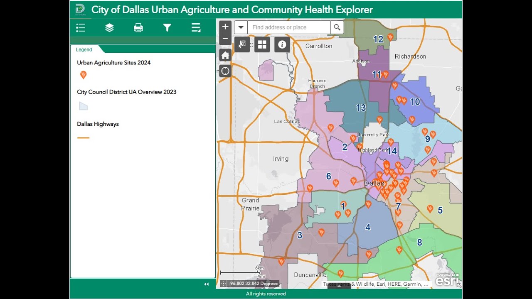Viewport: 532px width, 299px height.
Task: Click the district 6 label on map
Action: tap(328, 176)
